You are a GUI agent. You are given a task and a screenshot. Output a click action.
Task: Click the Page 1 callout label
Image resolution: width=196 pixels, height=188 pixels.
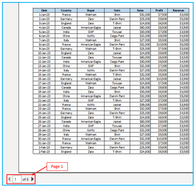click(57, 167)
